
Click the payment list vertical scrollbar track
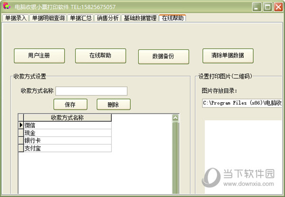[175, 158]
